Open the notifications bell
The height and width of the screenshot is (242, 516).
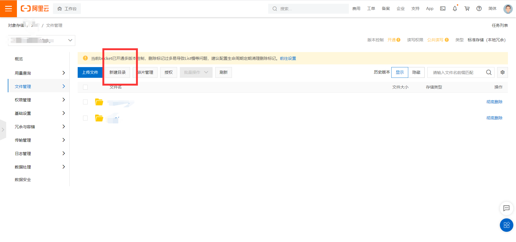tap(454, 8)
